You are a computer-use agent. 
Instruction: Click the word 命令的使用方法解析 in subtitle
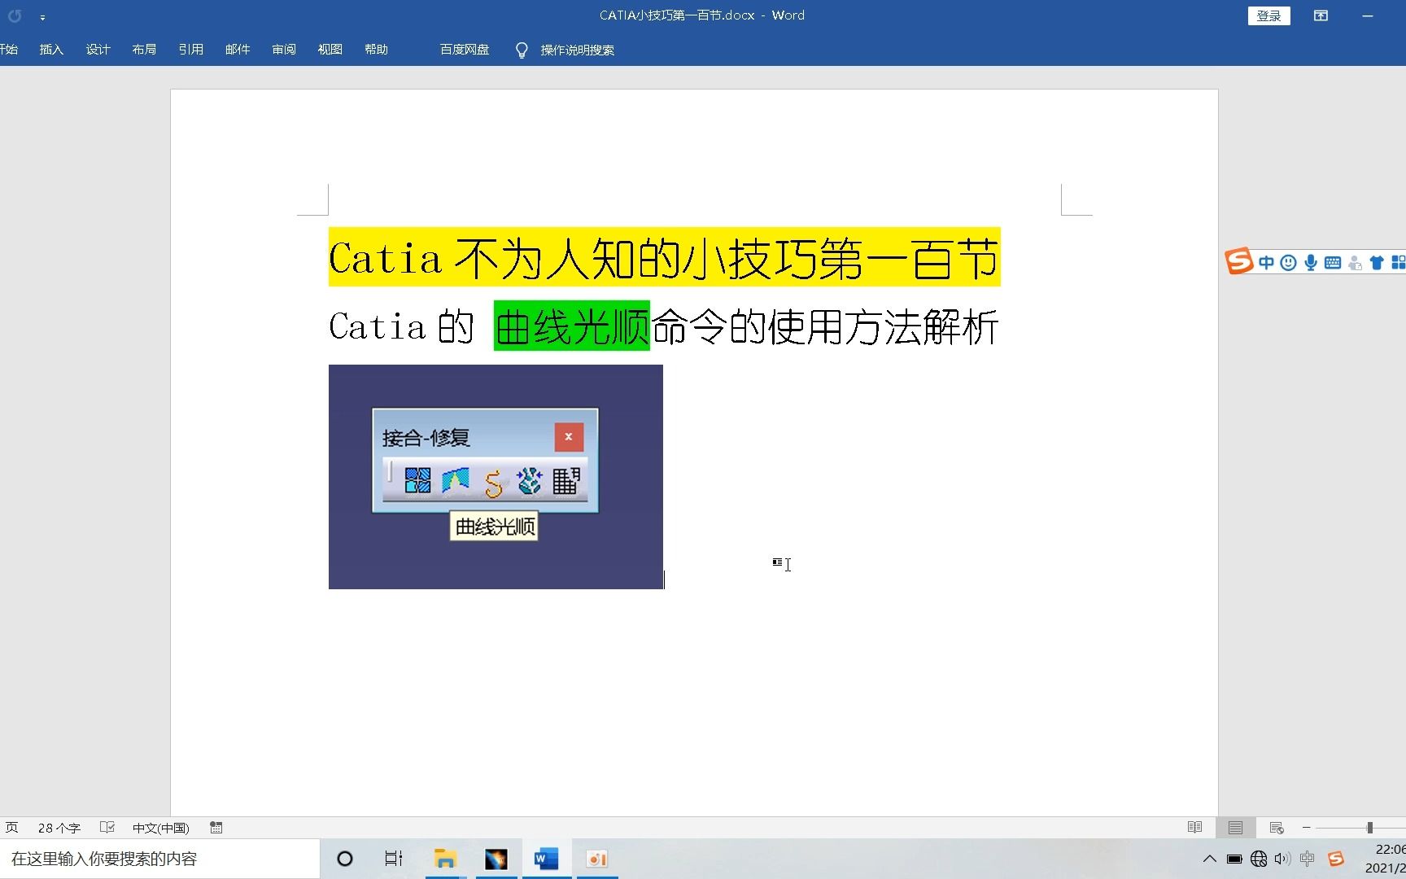[x=825, y=326]
